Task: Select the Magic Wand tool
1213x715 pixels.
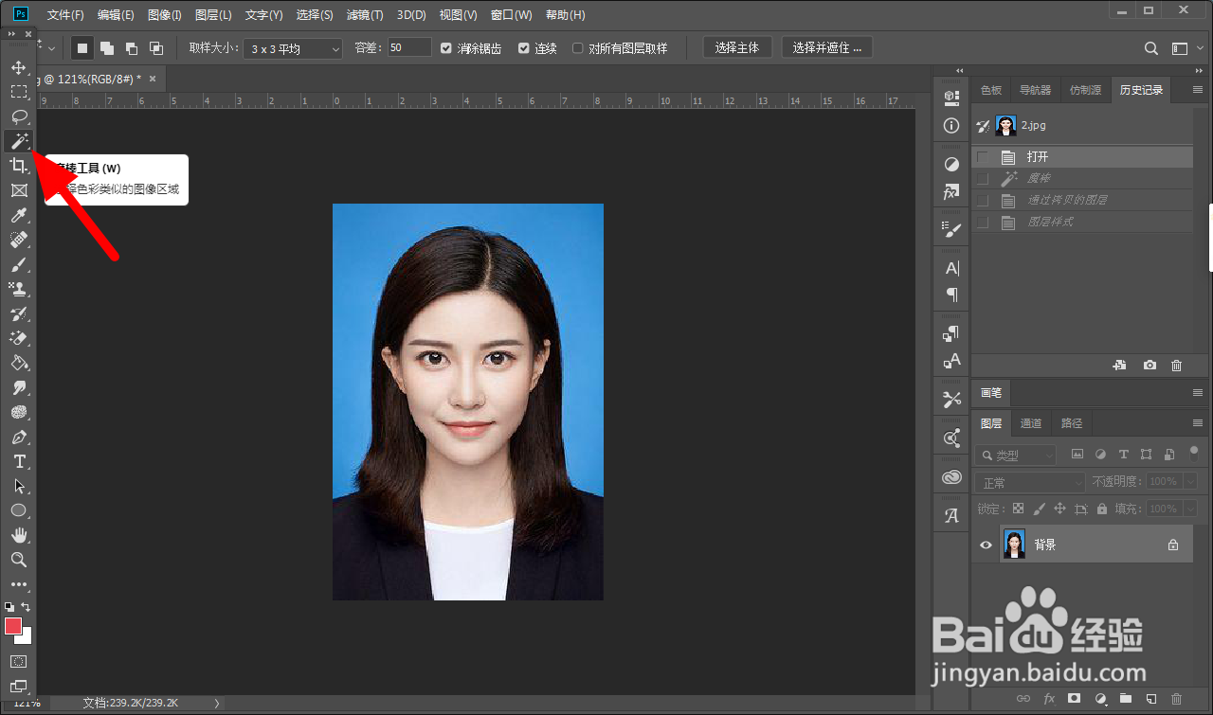Action: click(x=18, y=141)
